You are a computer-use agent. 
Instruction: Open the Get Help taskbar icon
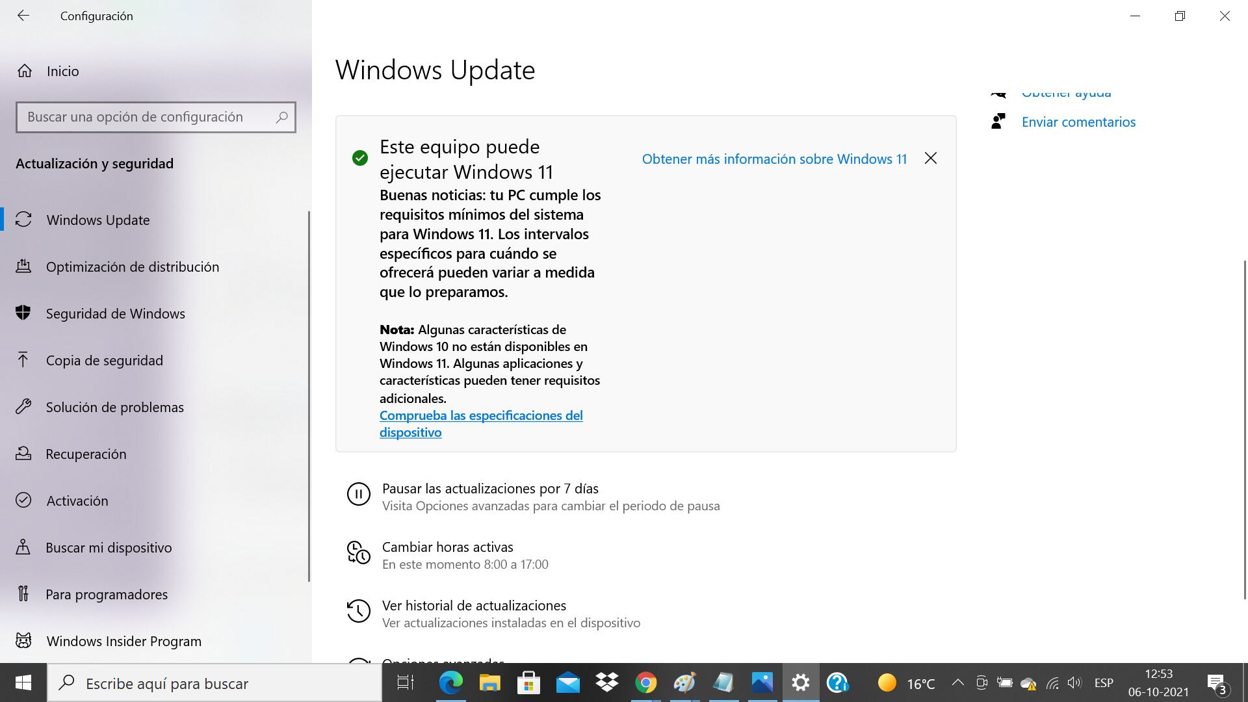click(x=838, y=682)
